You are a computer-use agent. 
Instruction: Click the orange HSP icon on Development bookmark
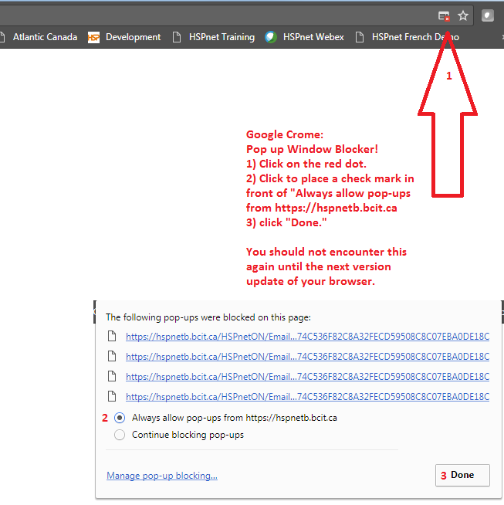coord(93,37)
